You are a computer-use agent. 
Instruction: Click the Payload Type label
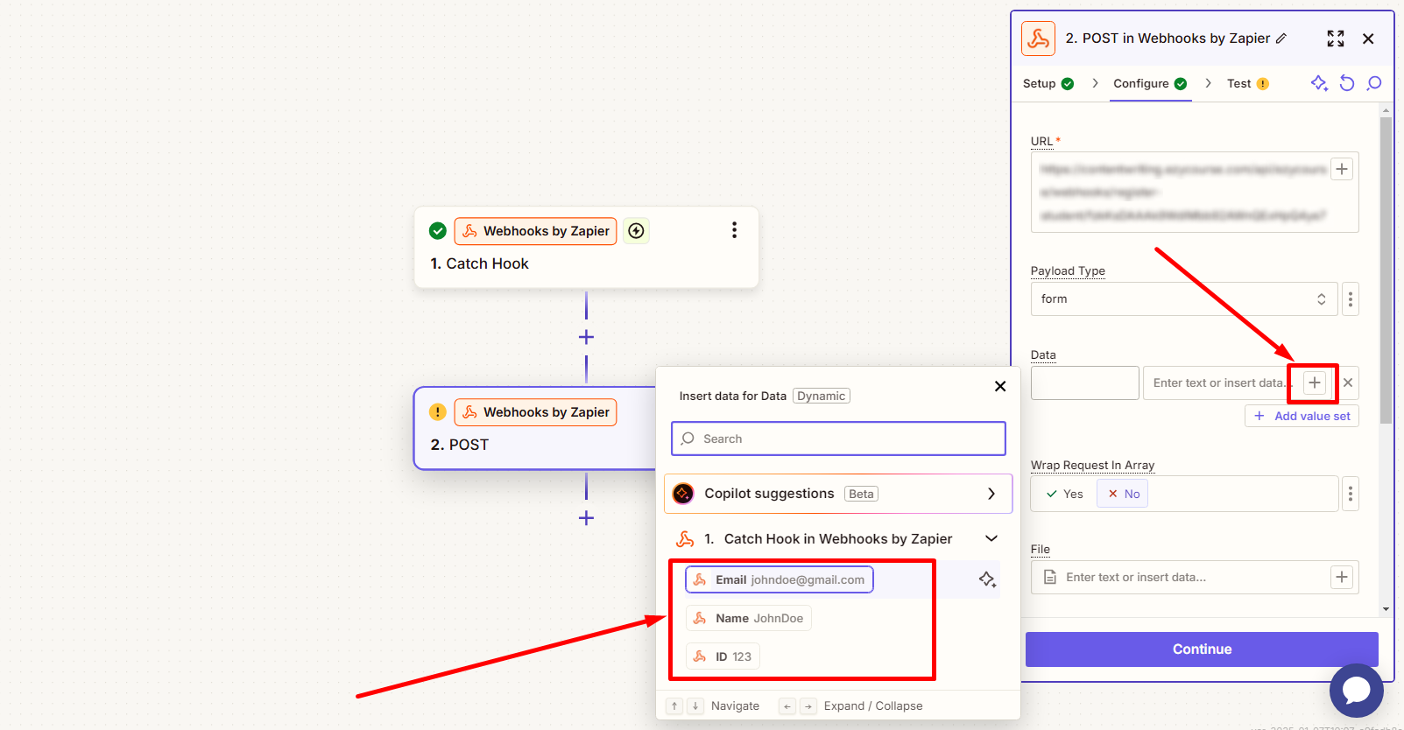tap(1068, 270)
